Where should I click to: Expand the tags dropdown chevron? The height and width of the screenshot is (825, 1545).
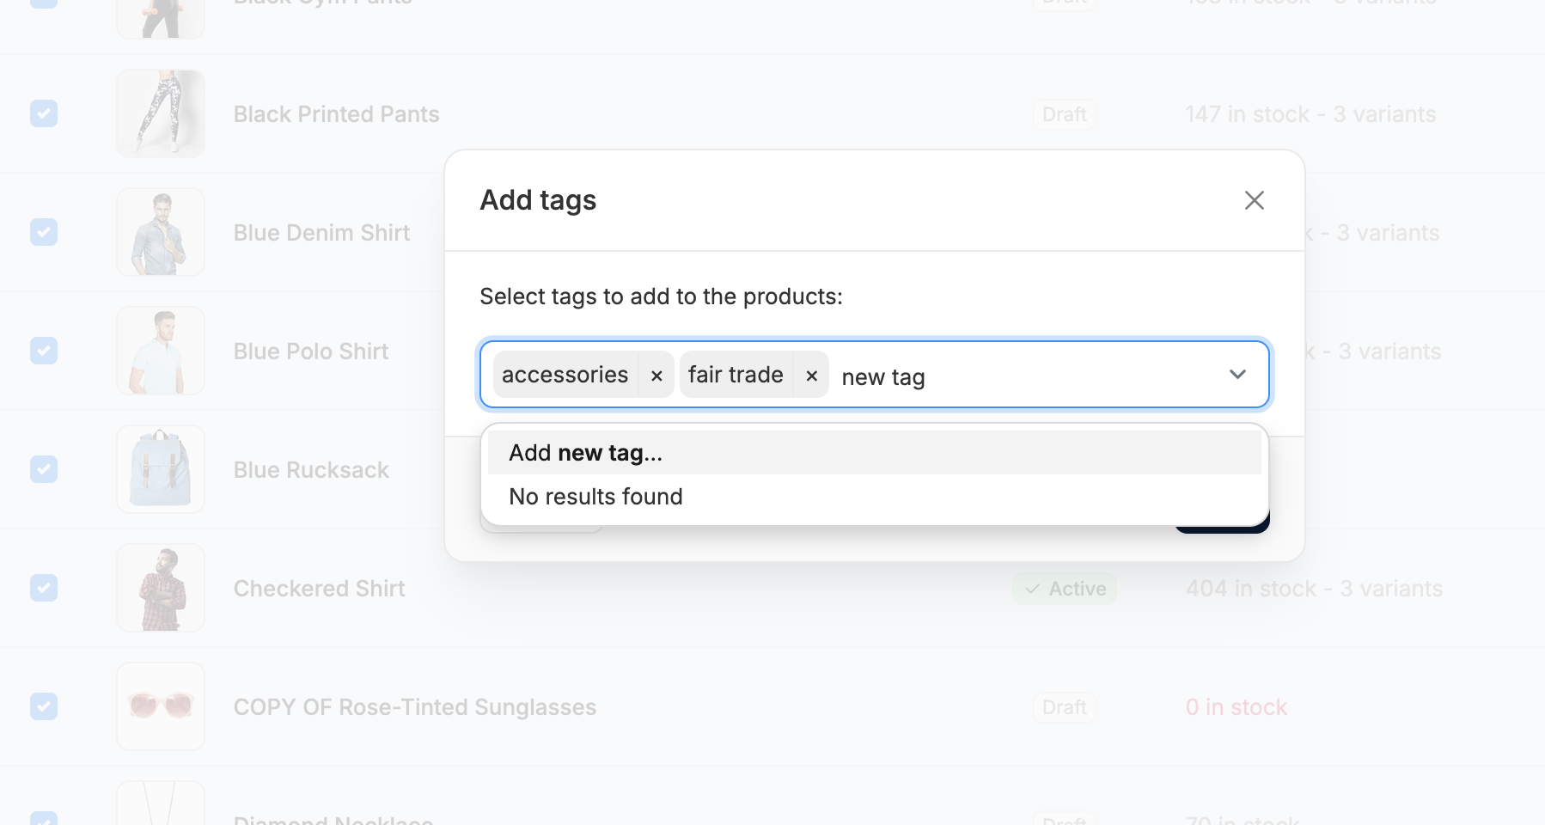pos(1237,375)
